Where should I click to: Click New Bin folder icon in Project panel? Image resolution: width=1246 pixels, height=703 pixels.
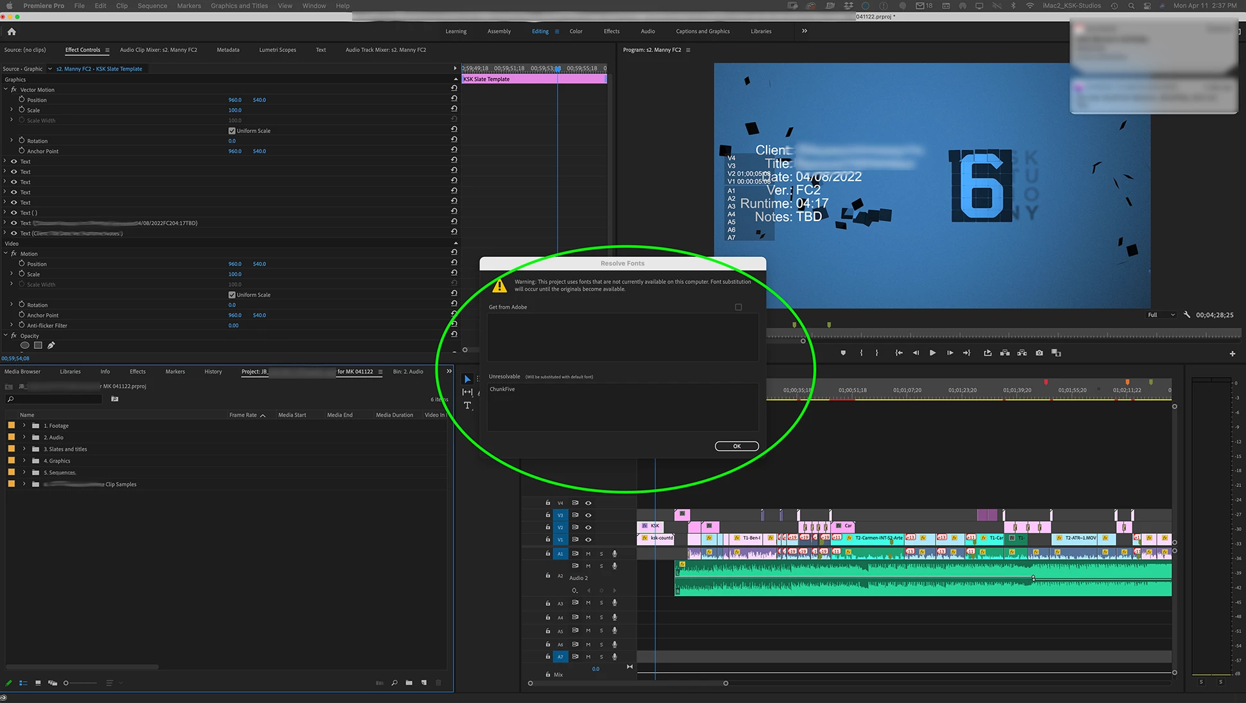point(409,682)
